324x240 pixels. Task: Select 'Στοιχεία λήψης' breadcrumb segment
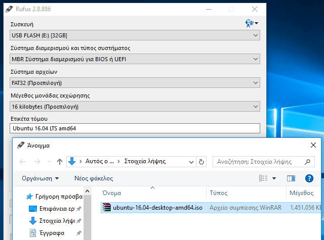coord(145,161)
